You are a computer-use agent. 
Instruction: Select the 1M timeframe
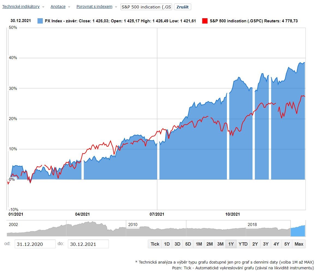coord(199,244)
